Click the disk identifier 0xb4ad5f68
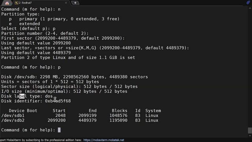The height and width of the screenshot is (142, 252). tap(58, 101)
